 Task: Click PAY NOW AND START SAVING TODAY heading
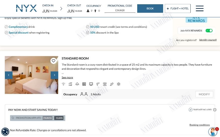click(x=33, y=110)
